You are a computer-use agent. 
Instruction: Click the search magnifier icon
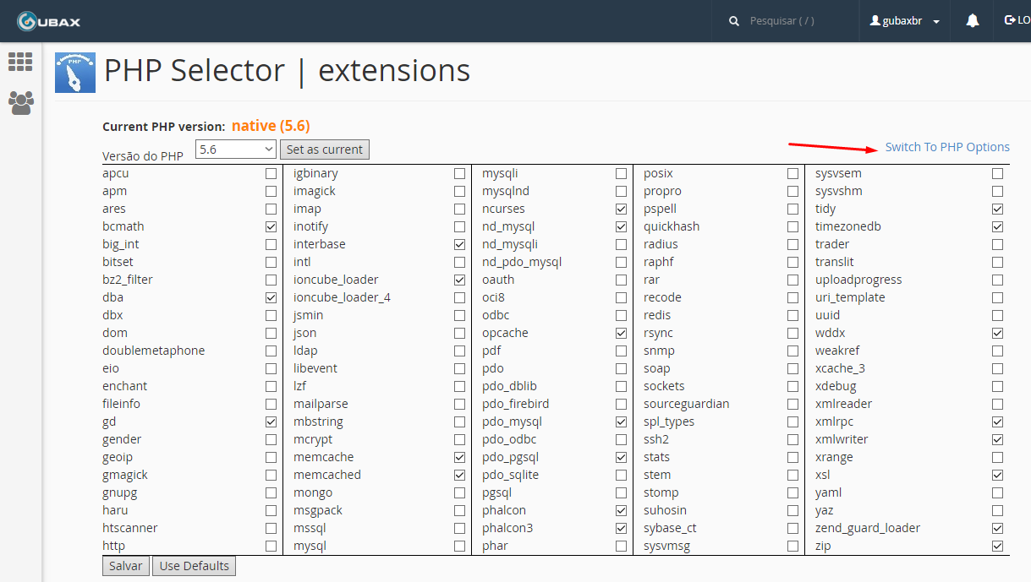click(x=734, y=21)
